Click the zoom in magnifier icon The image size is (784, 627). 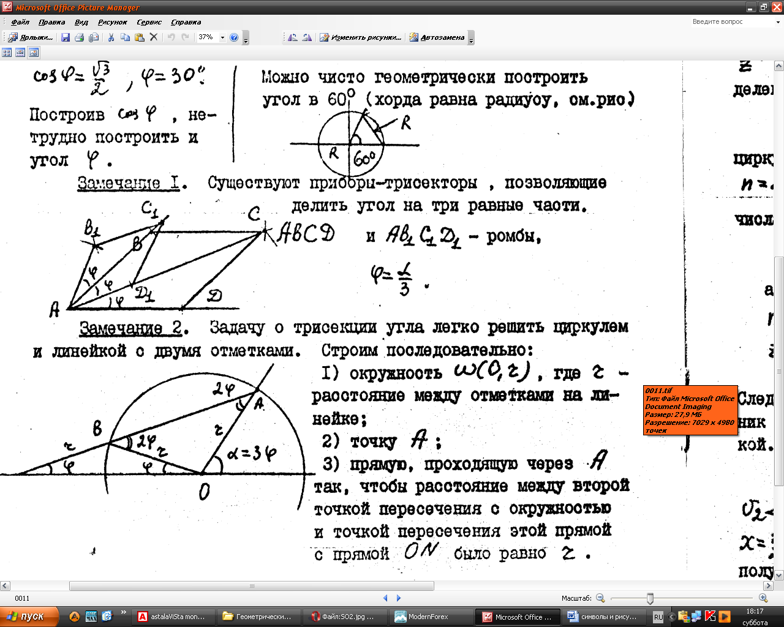tap(763, 598)
